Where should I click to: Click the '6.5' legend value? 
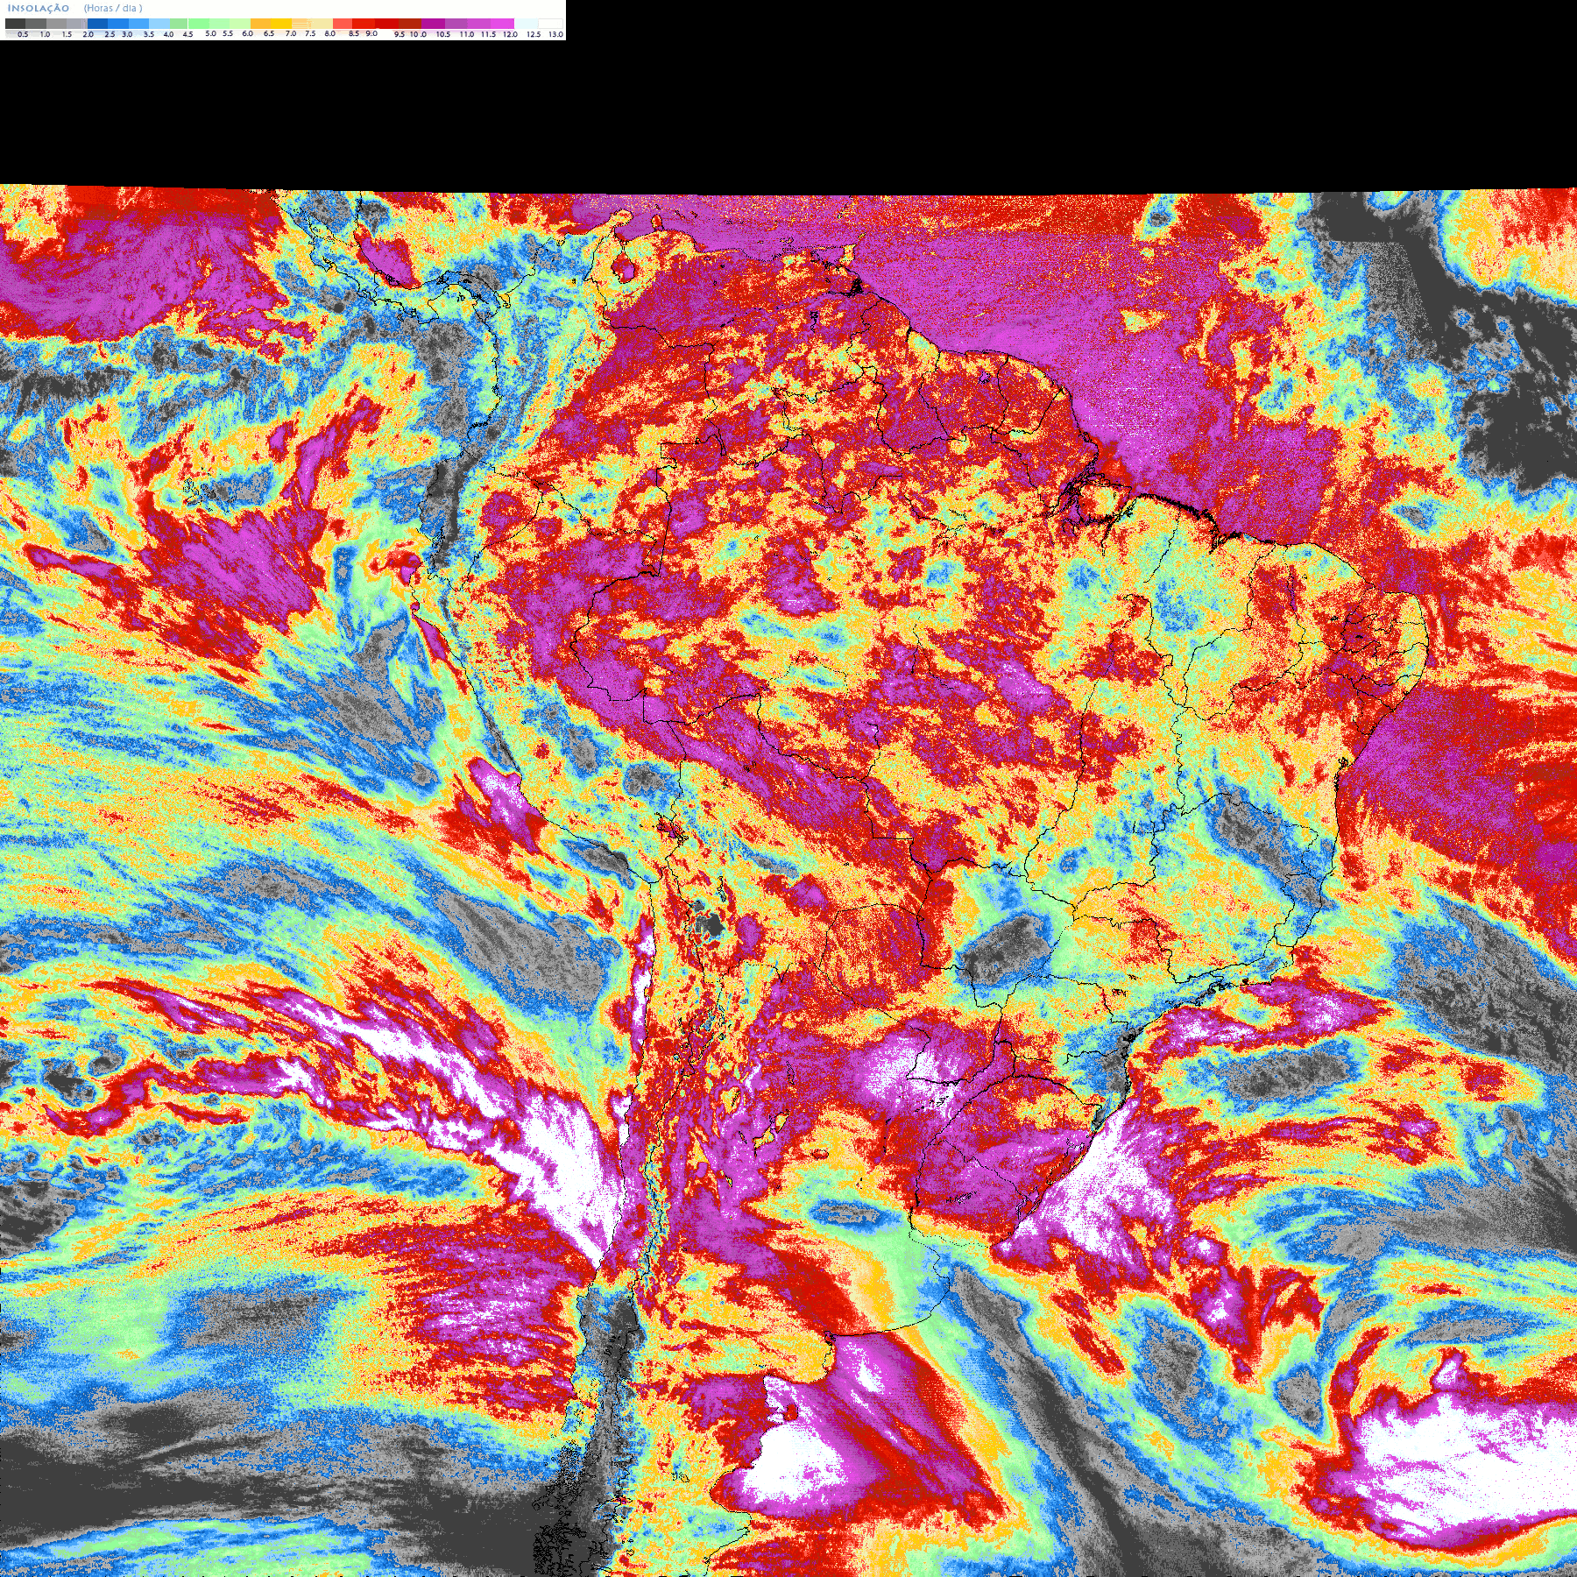click(x=269, y=33)
